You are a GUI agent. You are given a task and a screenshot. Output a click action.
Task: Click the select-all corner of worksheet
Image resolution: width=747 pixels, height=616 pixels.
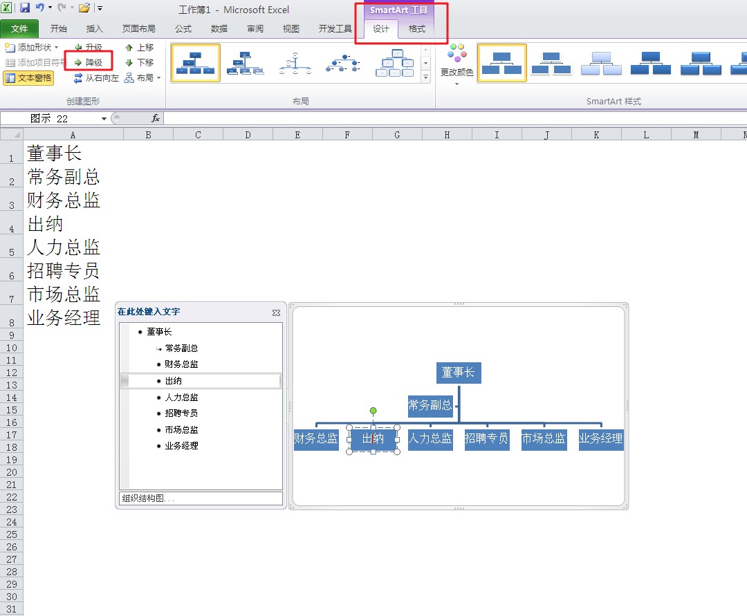point(12,134)
